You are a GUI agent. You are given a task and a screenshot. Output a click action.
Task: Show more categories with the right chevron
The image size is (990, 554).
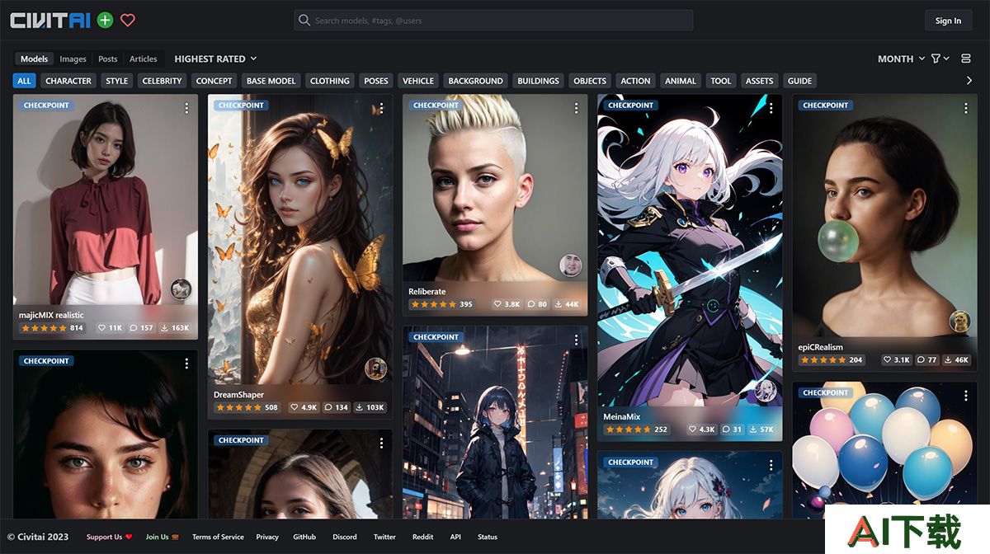(969, 81)
